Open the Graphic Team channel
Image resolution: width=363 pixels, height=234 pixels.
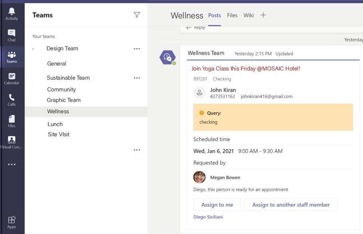click(x=64, y=100)
